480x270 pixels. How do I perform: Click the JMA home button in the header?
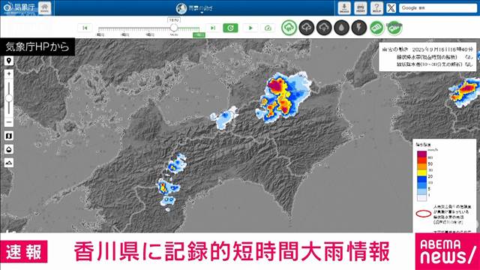(45, 7)
